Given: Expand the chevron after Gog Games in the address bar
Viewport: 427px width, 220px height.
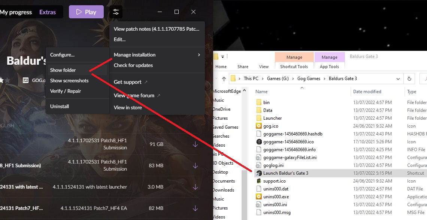Looking at the screenshot, I should pos(325,79).
